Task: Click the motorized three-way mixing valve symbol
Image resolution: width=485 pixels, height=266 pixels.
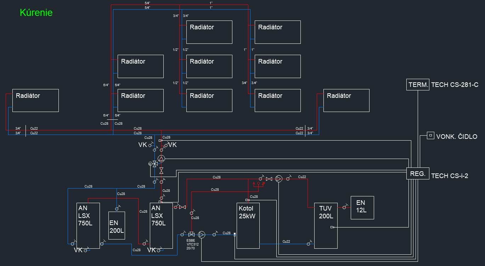Action: click(x=154, y=164)
